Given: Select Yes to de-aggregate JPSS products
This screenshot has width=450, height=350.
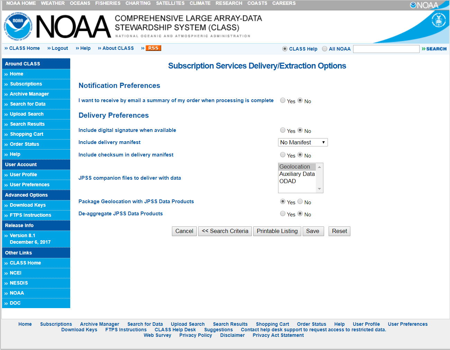Looking at the screenshot, I should coord(283,214).
